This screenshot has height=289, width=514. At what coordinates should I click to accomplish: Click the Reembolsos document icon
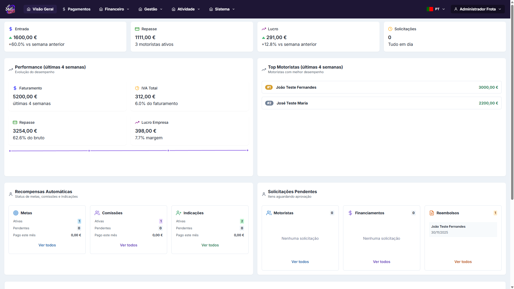[432, 213]
